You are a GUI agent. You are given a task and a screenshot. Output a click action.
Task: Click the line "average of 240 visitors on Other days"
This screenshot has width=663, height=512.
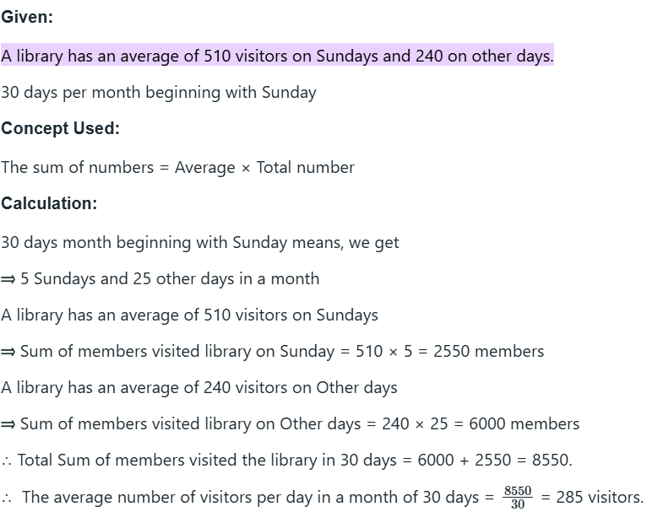click(x=198, y=388)
